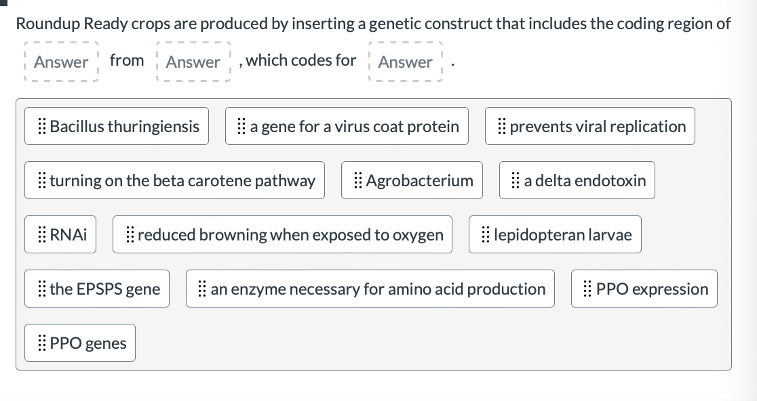This screenshot has height=401, width=757.
Task: Click drag handle icon on Agrobacterium chip
Action: point(358,181)
